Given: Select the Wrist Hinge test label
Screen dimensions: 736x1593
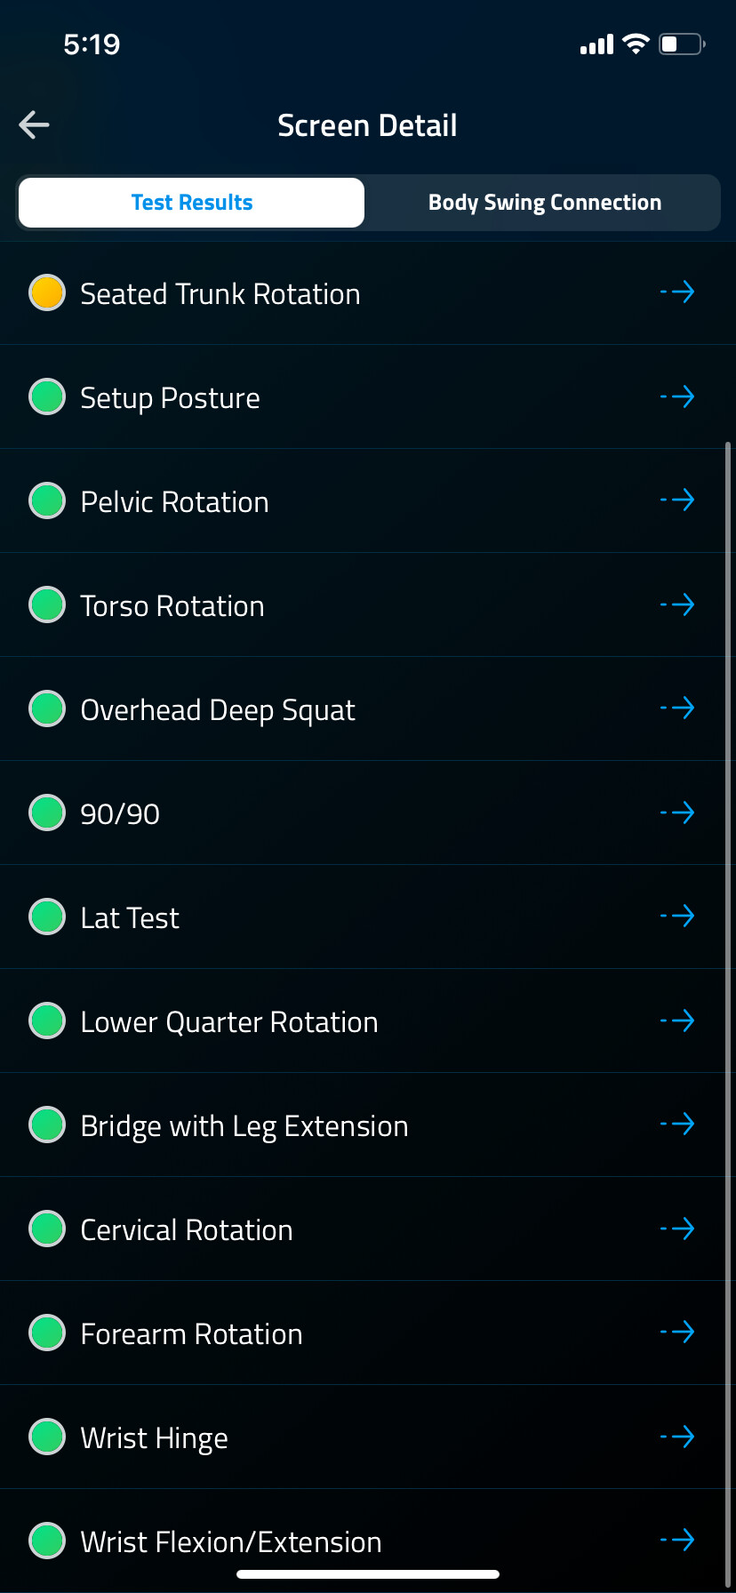Looking at the screenshot, I should tap(154, 1437).
